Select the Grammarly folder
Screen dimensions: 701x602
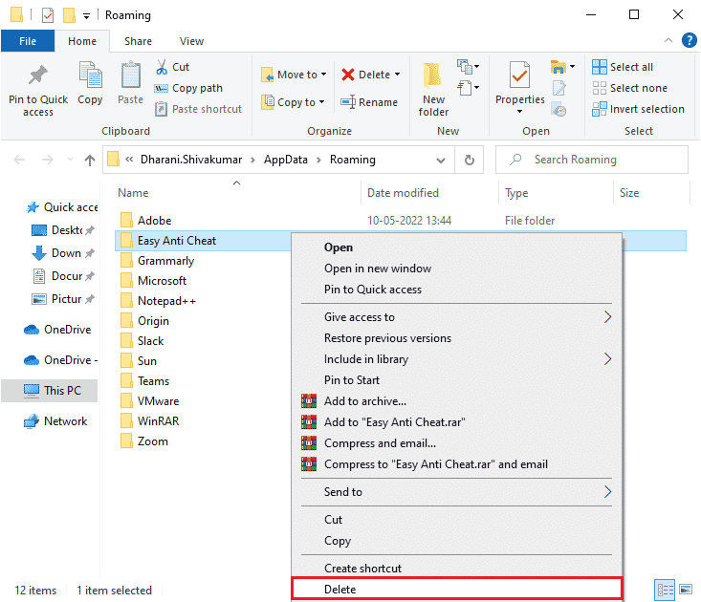pos(158,261)
